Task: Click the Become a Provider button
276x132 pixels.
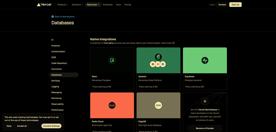Action: tap(205, 128)
